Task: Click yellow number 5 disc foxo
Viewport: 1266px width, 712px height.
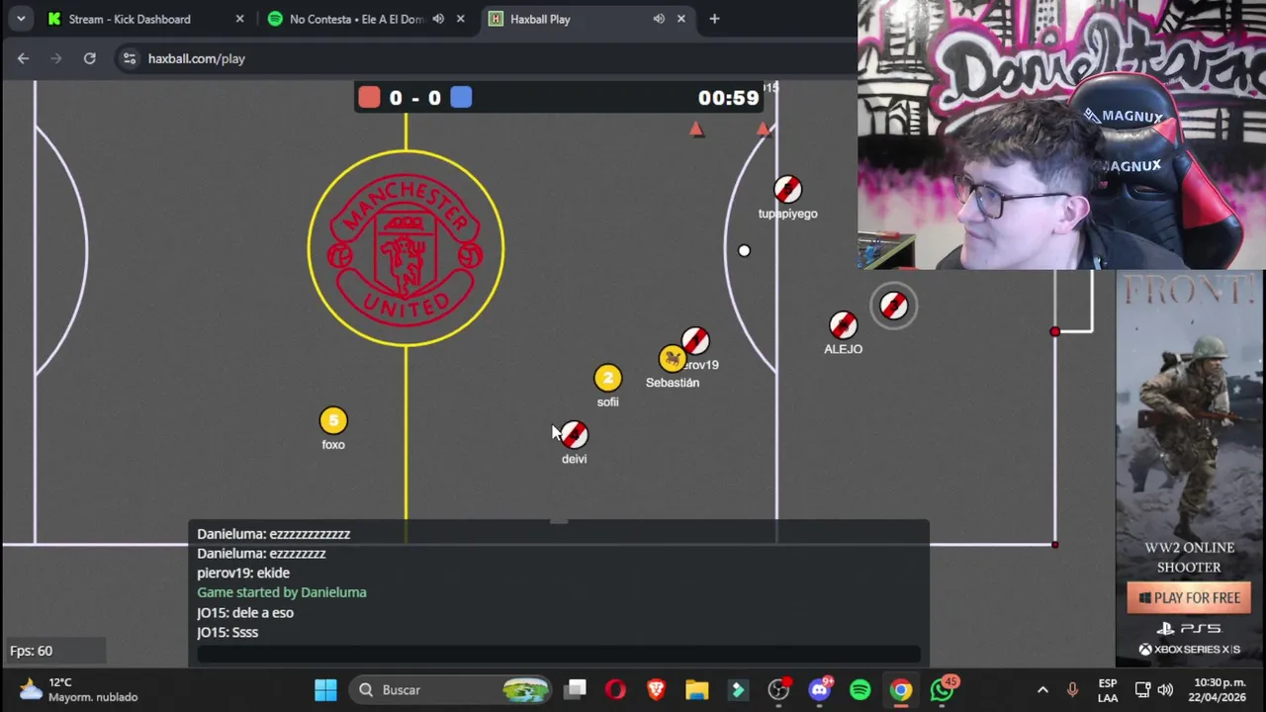Action: click(x=333, y=420)
